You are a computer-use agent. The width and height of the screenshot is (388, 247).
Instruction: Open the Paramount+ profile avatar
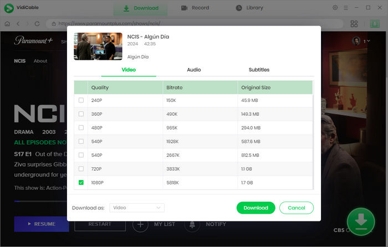pos(356,41)
